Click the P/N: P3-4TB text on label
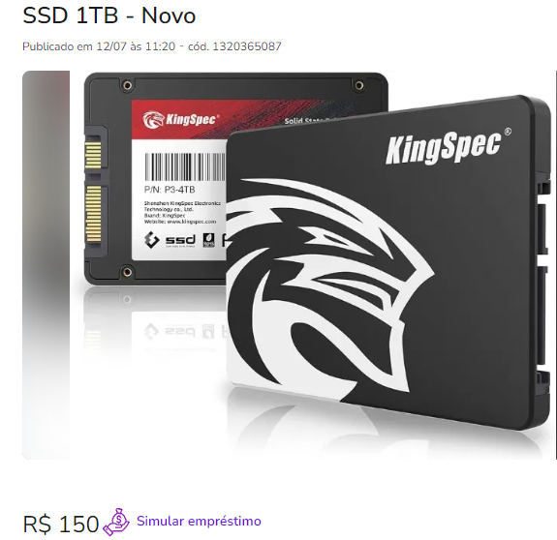Screen dimensions: 557x540 [x=170, y=190]
